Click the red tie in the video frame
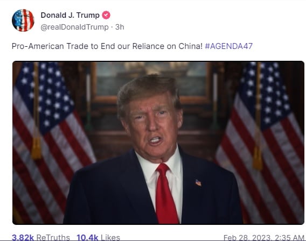Screen dimensions: 306x241 [x=166, y=194]
